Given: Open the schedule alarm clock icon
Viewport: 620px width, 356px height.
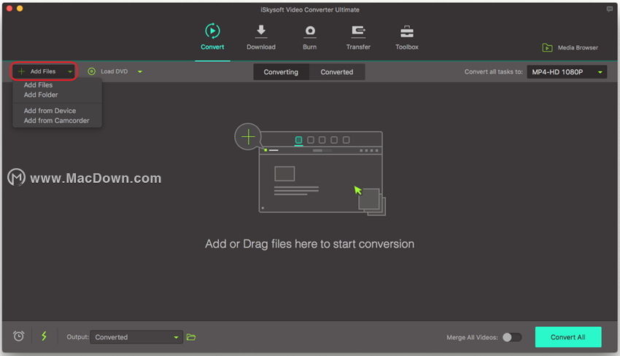Looking at the screenshot, I should (18, 336).
